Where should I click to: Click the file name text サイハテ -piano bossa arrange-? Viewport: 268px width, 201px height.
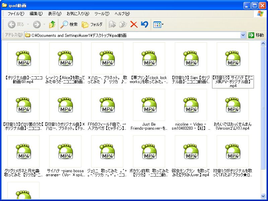65,173
